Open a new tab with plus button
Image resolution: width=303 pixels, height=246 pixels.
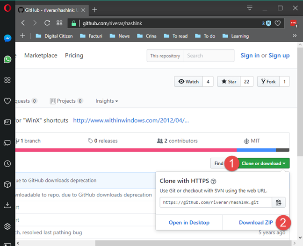tap(94, 10)
